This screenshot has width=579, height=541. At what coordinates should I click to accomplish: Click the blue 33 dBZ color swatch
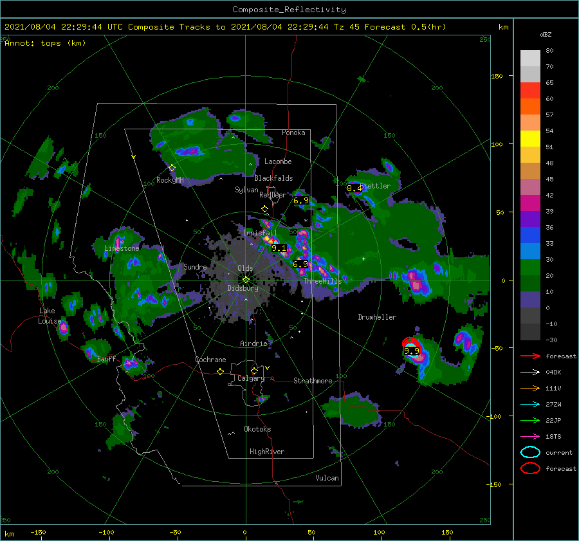tap(530, 235)
